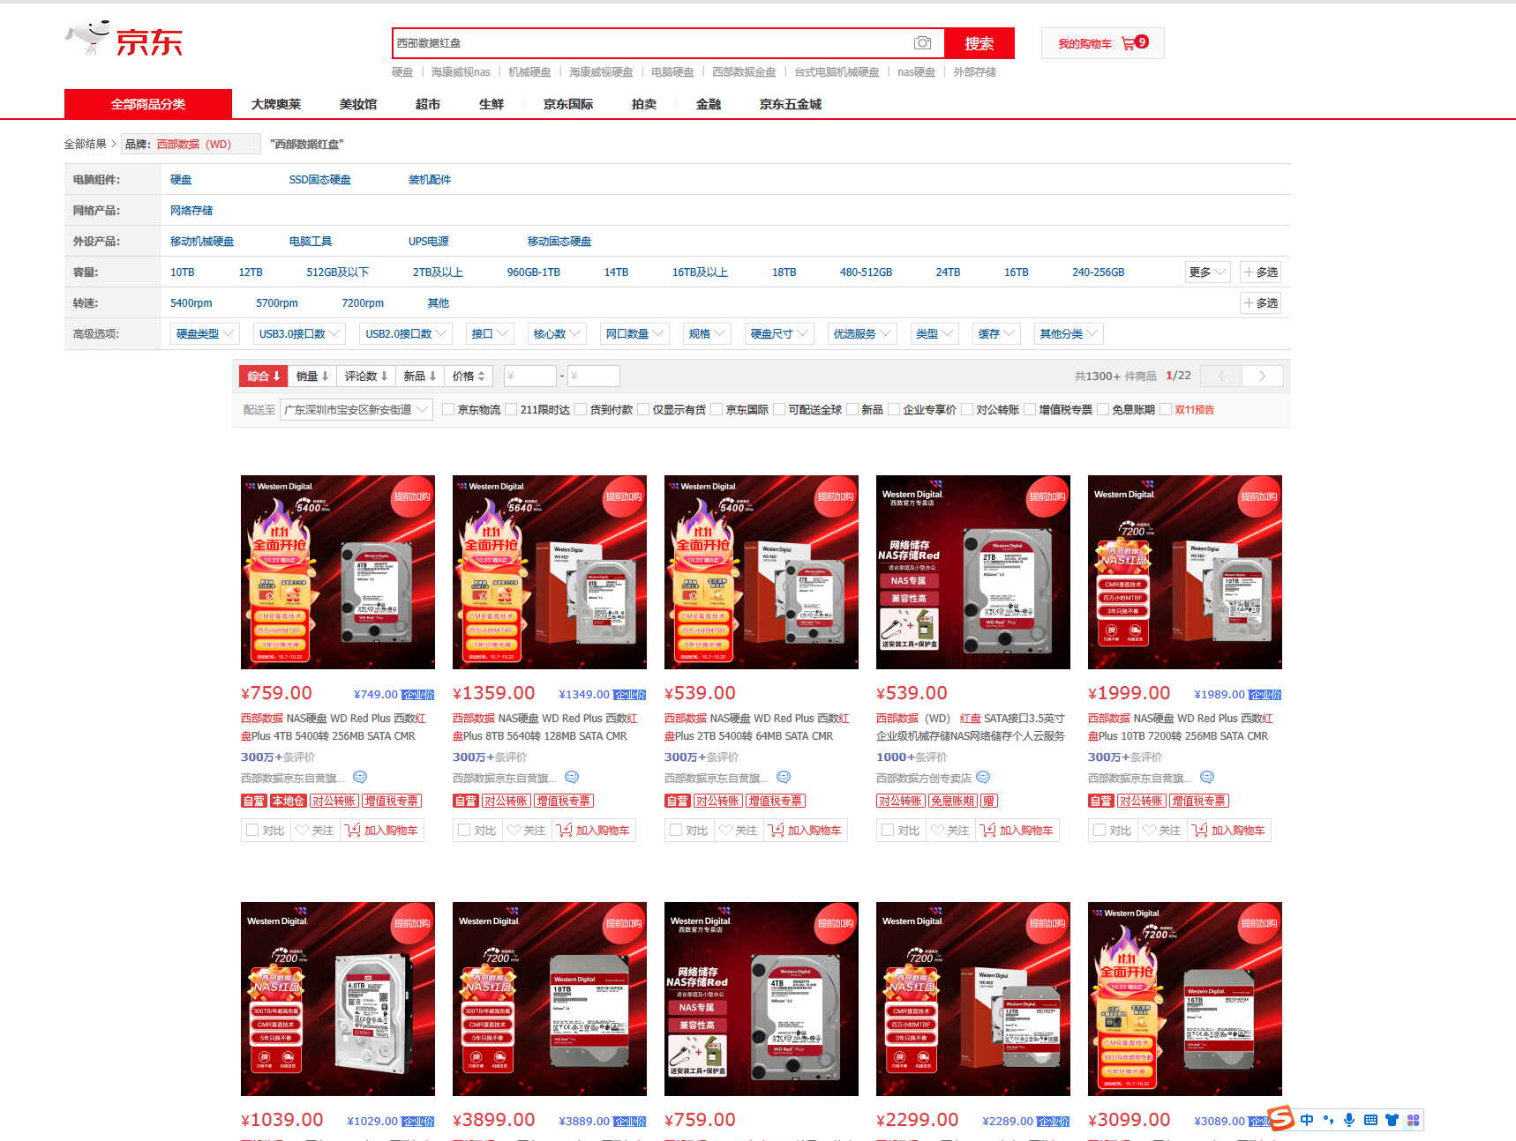The width and height of the screenshot is (1516, 1141).
Task: Click the red 搜索 button
Action: point(979,43)
